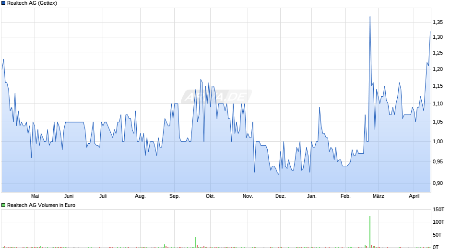Click the 0,95 price axis value
The height and width of the screenshot is (252, 451).
click(438, 162)
